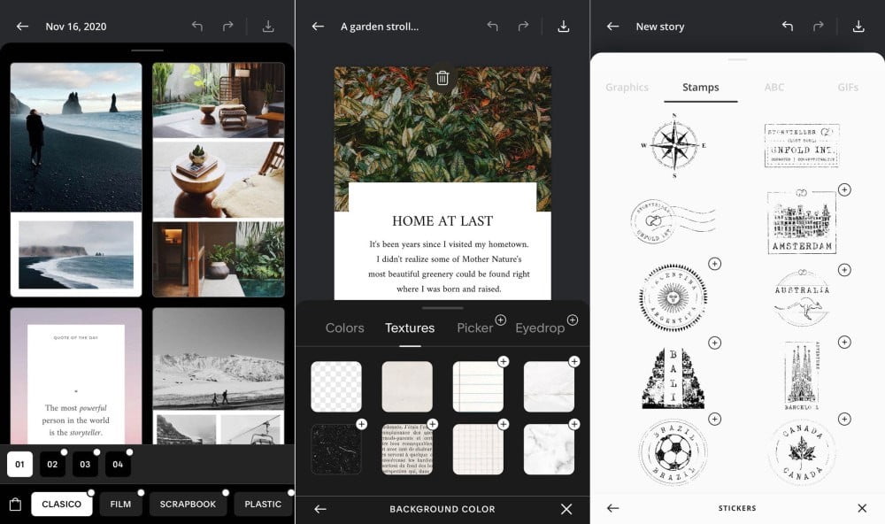Image resolution: width=885 pixels, height=524 pixels.
Task: Open the shopping bag icon beside CLASICO
Action: tap(15, 505)
